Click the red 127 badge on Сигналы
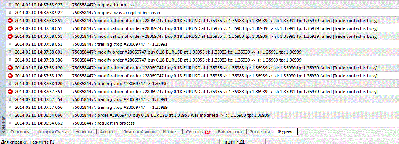The height and width of the screenshot is (144, 399). (208, 132)
